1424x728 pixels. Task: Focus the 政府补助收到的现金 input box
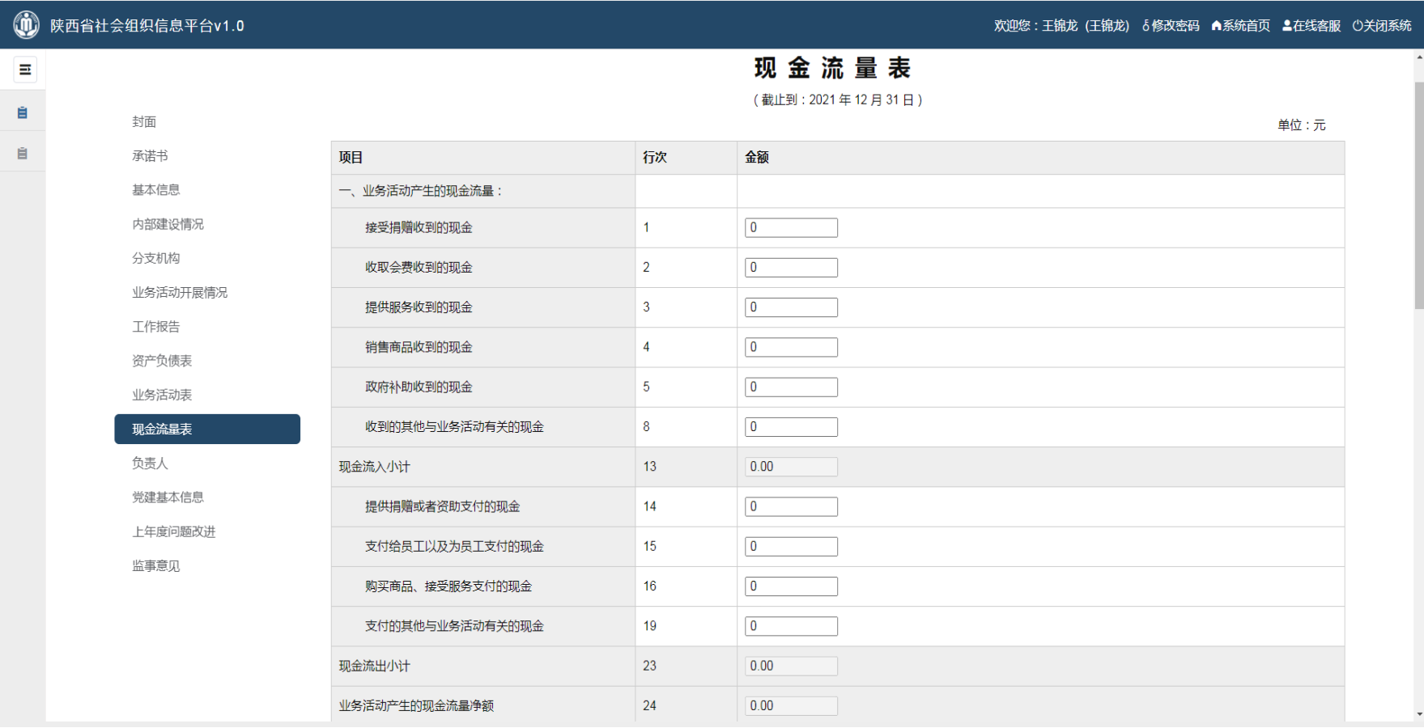(x=791, y=387)
